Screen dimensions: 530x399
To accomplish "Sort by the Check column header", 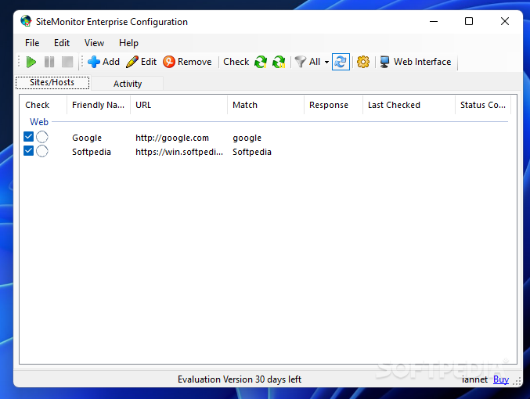I will coord(43,105).
